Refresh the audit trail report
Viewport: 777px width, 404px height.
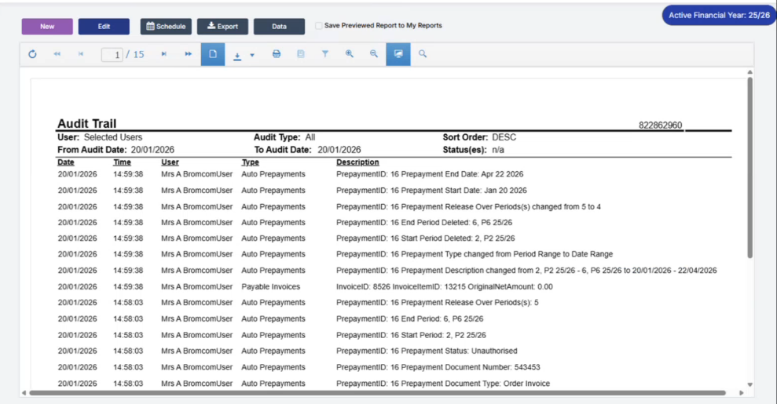tap(32, 54)
